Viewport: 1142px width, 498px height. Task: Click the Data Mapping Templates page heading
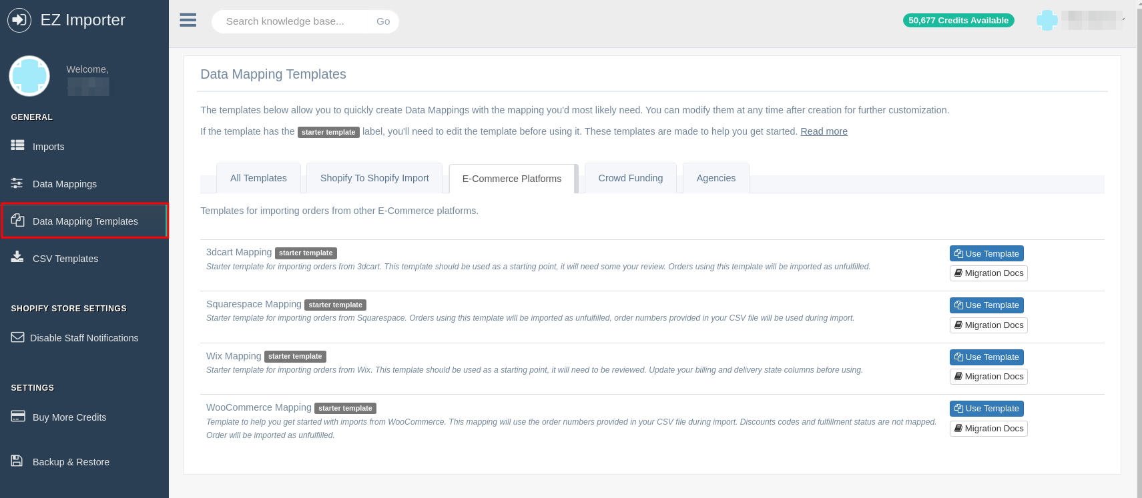pyautogui.click(x=273, y=74)
